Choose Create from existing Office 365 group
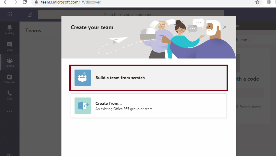Viewport: 276px width, 156px height. click(149, 106)
